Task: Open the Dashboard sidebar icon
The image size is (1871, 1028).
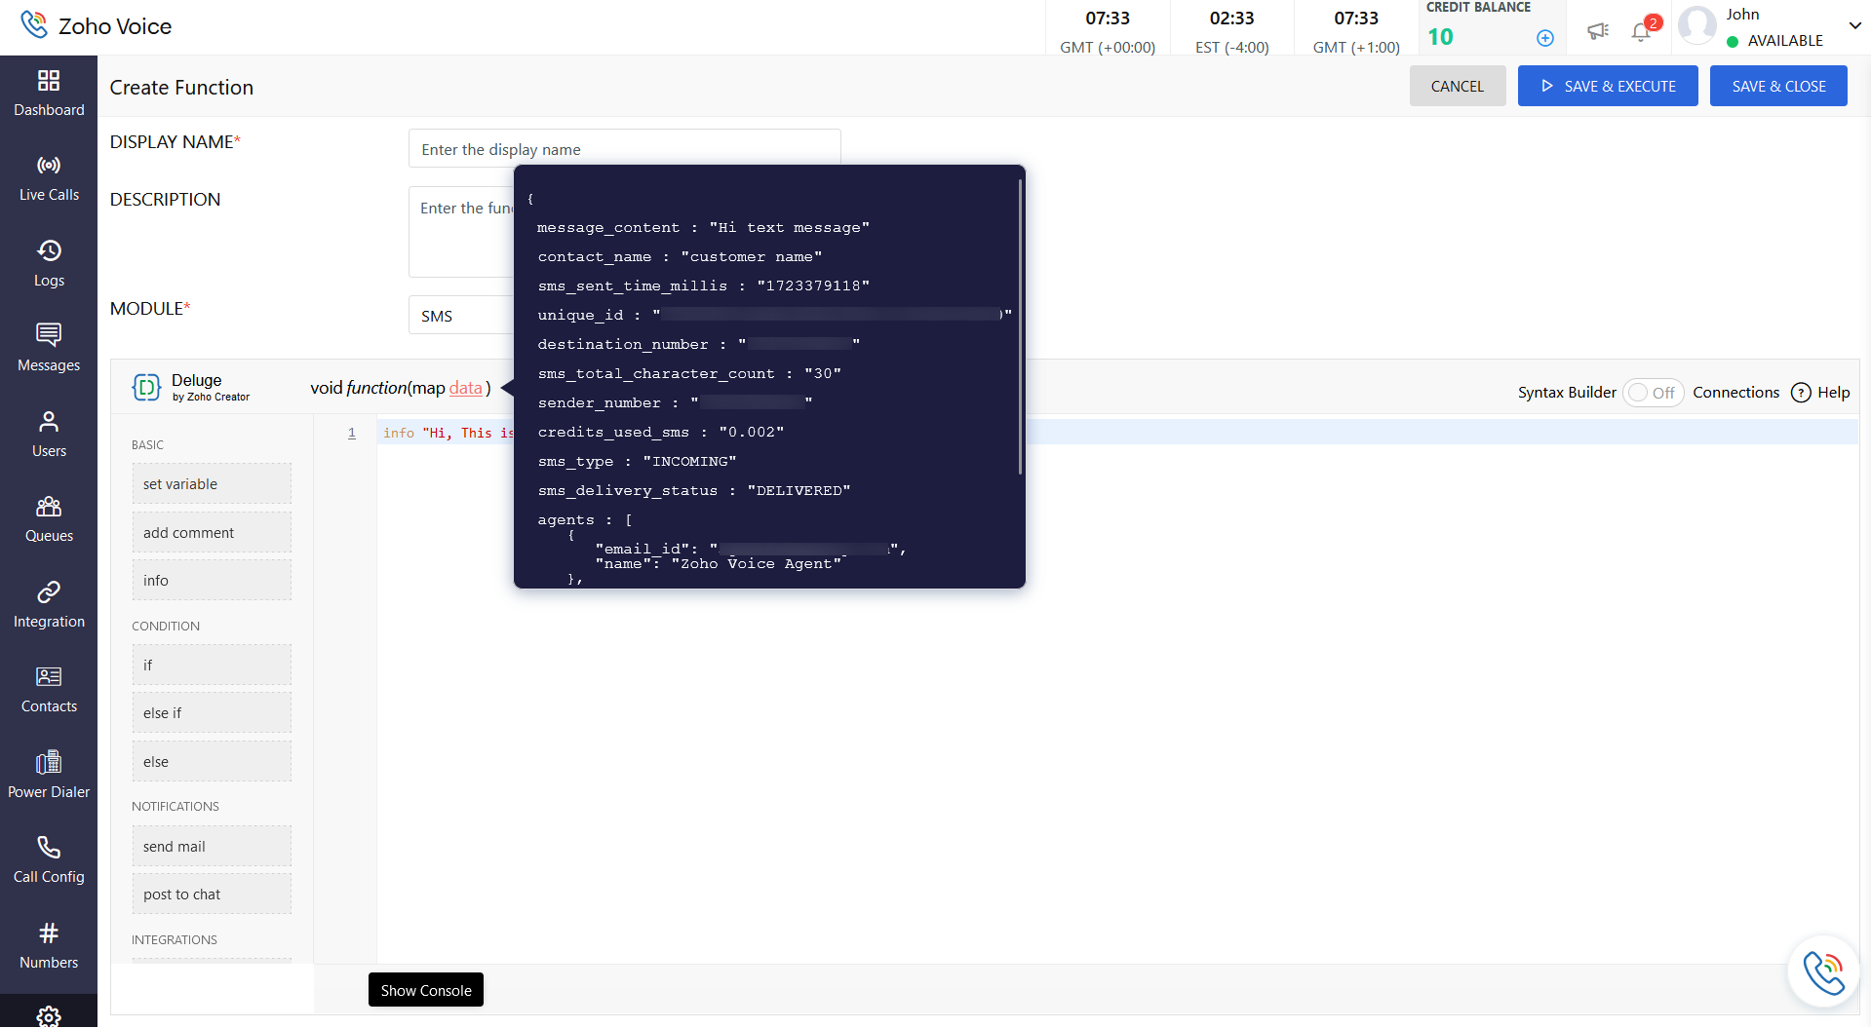Action: pos(49,80)
